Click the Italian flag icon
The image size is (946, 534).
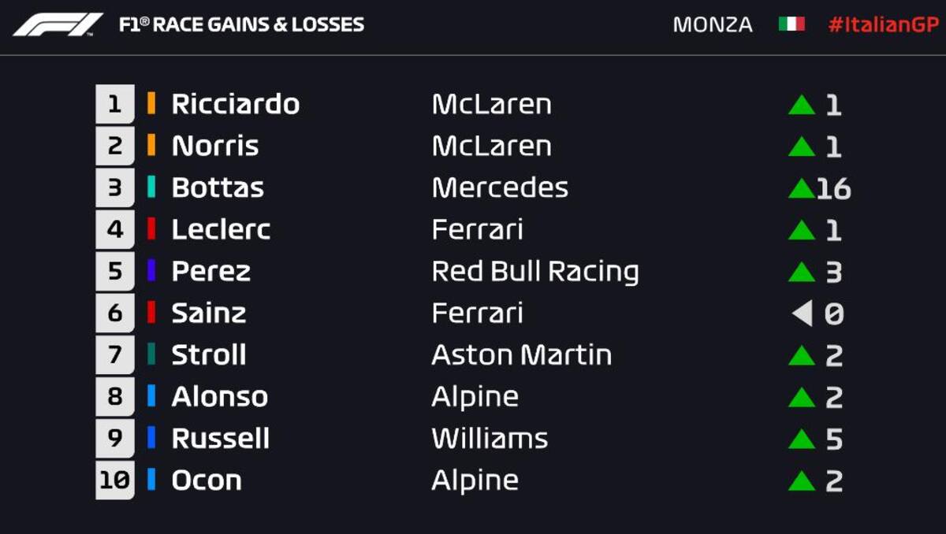click(x=791, y=24)
